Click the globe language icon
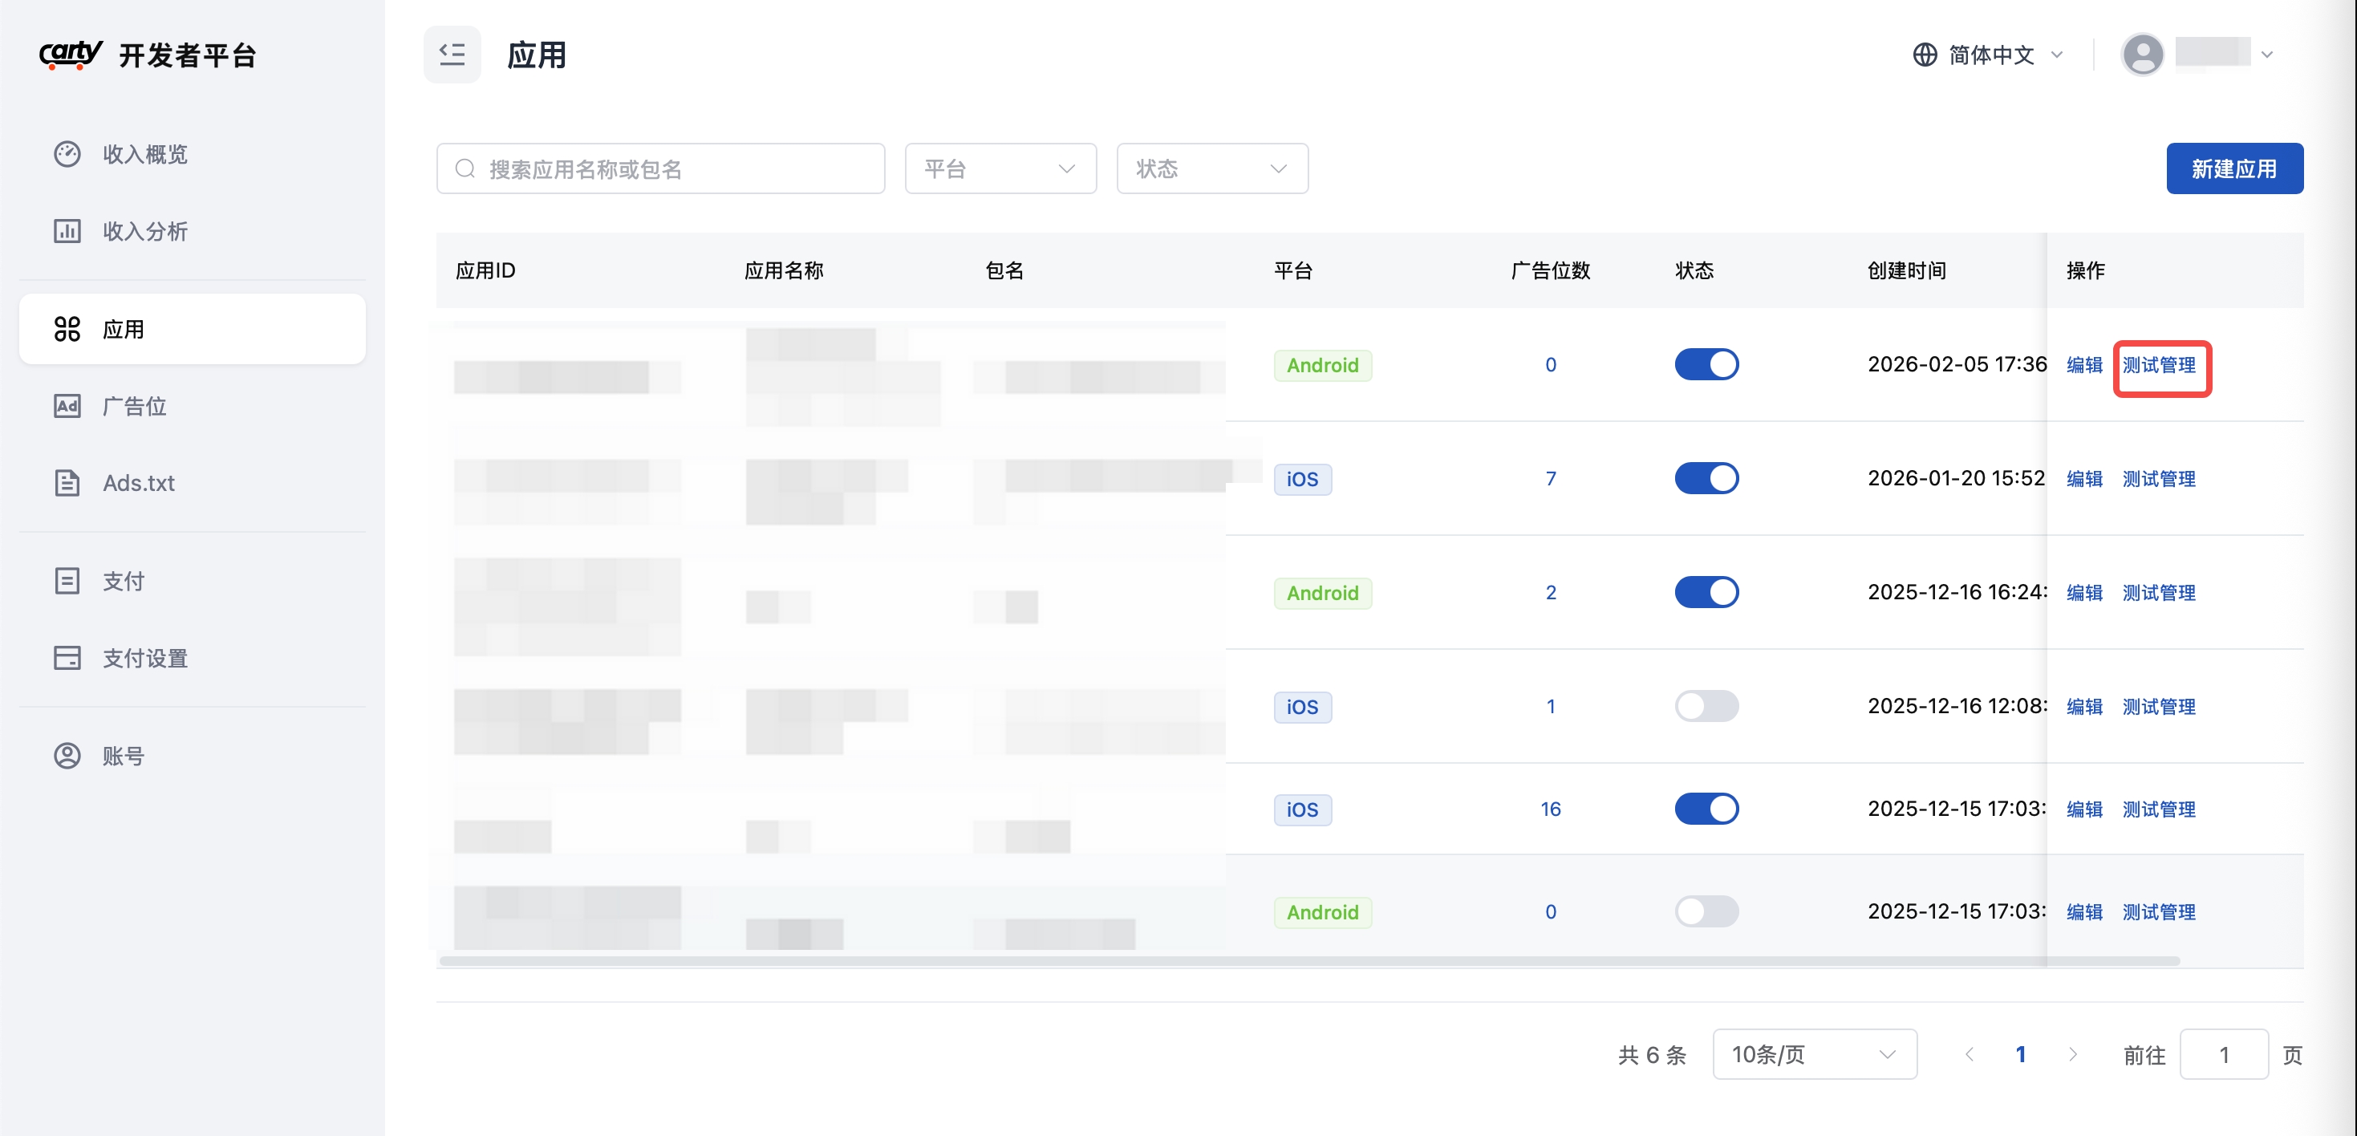 point(1925,55)
